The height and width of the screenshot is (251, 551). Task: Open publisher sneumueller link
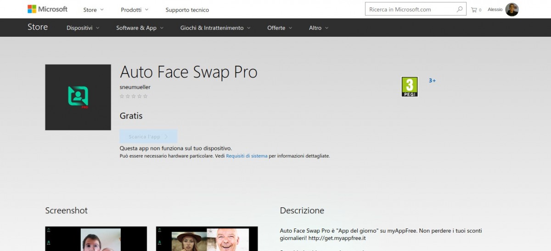135,87
